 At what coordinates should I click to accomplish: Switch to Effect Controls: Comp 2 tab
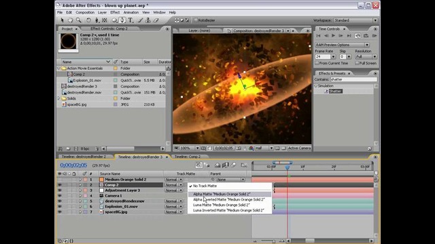pos(109,28)
